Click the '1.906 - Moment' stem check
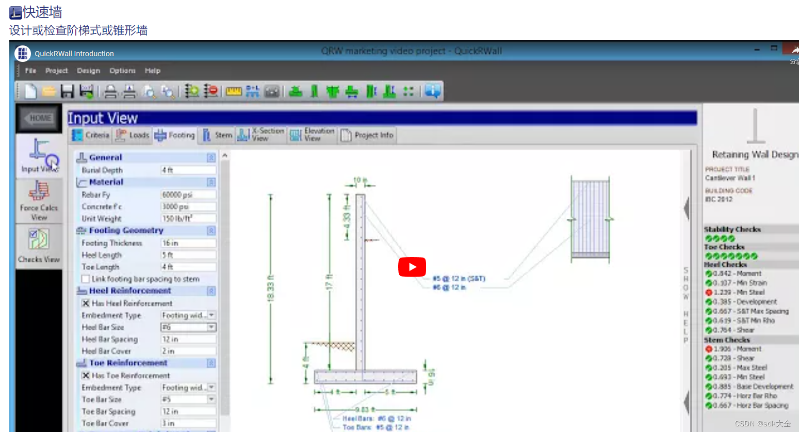 coord(734,349)
